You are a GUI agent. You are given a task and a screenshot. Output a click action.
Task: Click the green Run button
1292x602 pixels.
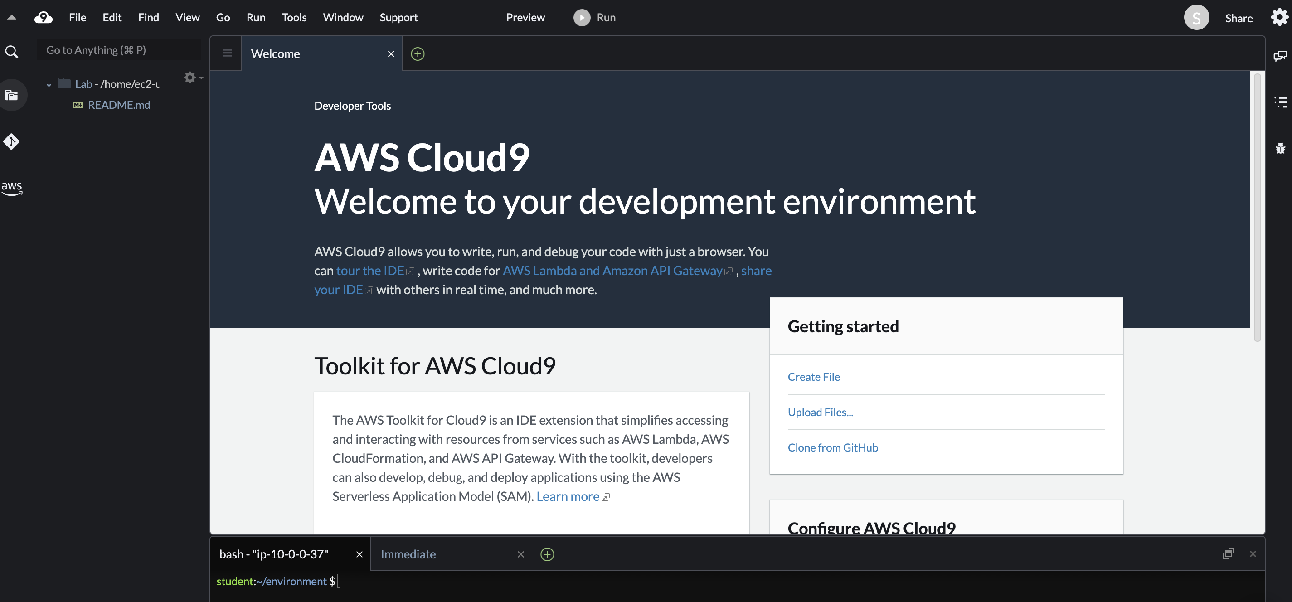pyautogui.click(x=595, y=18)
